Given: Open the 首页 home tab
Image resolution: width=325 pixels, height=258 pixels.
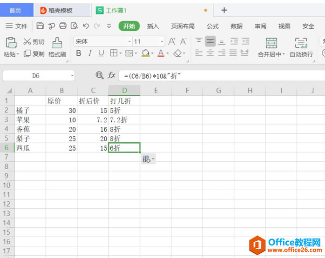Looking at the screenshot, I should coord(17,10).
